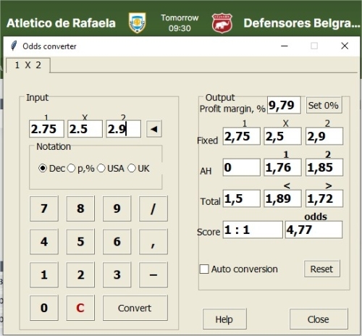Image resolution: width=362 pixels, height=336 pixels.
Task: Click the Set 0% button
Action: click(324, 105)
